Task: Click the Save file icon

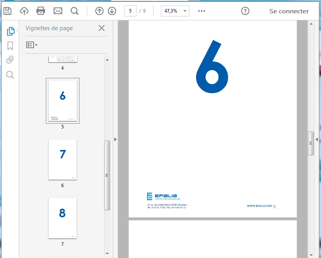Action: point(7,11)
